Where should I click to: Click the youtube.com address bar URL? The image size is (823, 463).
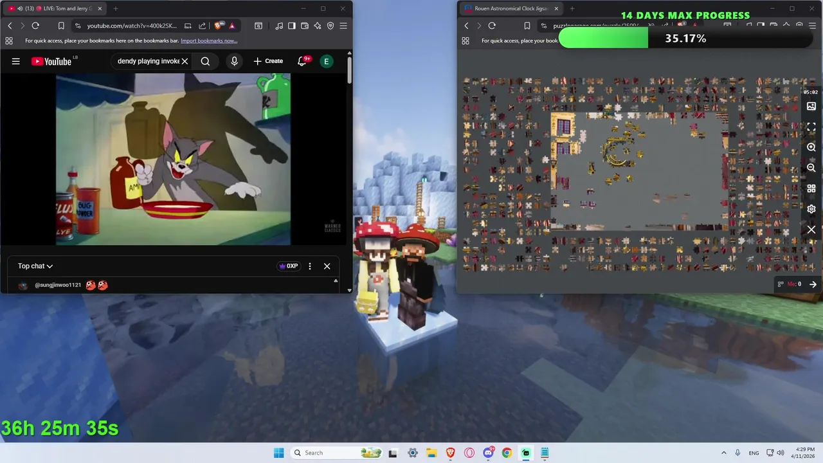[x=132, y=26]
